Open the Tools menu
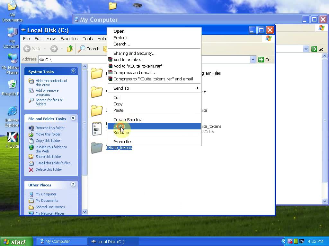 pyautogui.click(x=87, y=39)
